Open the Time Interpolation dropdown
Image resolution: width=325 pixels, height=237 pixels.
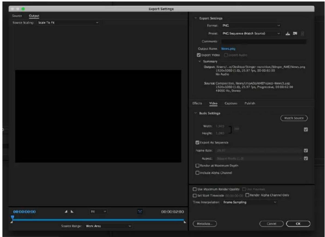(x=250, y=202)
